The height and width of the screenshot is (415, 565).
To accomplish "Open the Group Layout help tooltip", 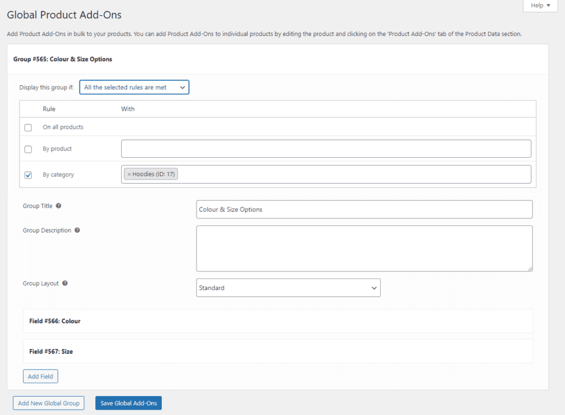I will (x=65, y=283).
